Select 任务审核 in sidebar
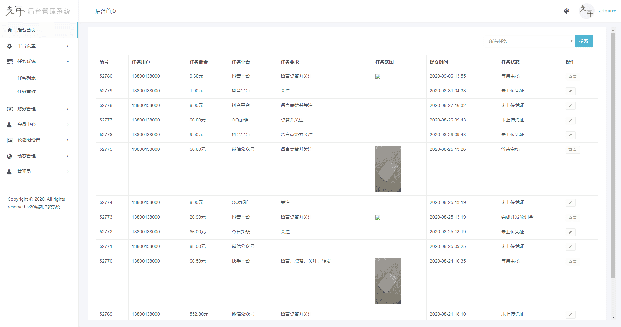The height and width of the screenshot is (327, 621). (x=26, y=92)
